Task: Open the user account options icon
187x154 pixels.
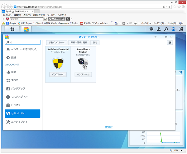Action: [159, 29]
